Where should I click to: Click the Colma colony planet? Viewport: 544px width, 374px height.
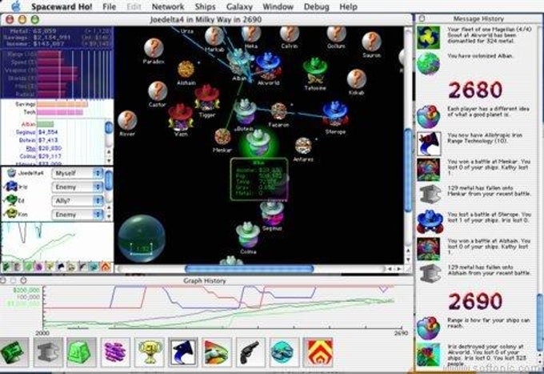248,235
